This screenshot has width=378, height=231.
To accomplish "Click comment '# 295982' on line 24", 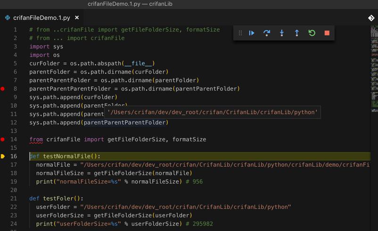I will coord(199,224).
